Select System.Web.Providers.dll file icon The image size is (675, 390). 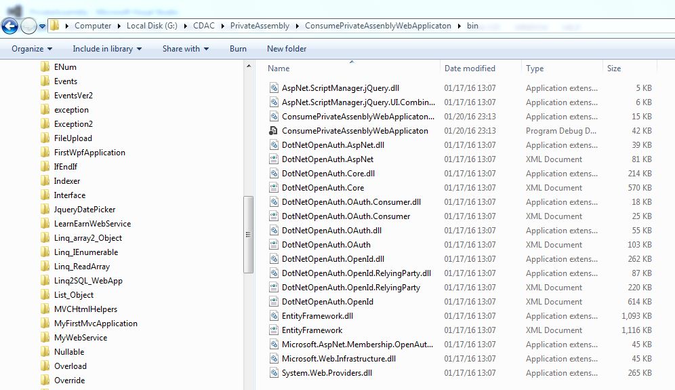point(273,372)
